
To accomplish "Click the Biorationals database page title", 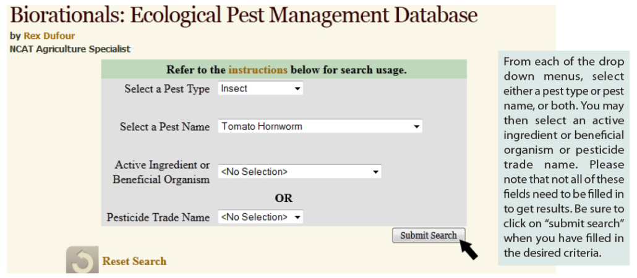I will coord(244,15).
